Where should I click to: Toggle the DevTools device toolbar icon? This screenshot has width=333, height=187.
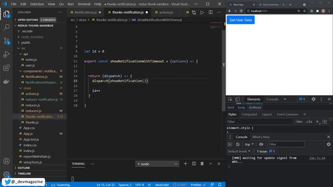point(237,99)
